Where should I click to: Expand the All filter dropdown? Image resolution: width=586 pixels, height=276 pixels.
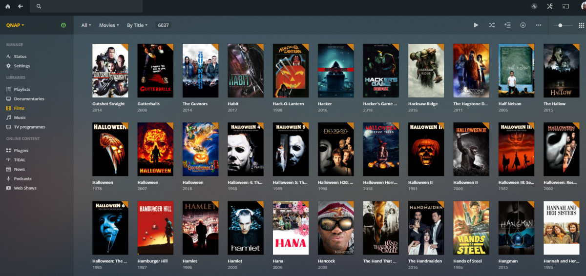(86, 25)
